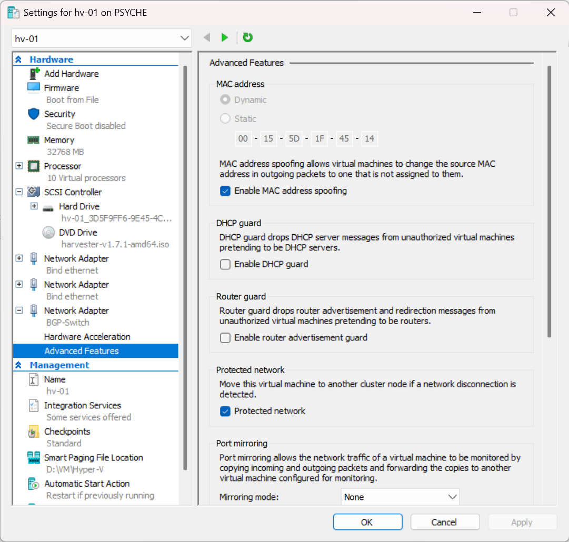This screenshot has width=569, height=542.
Task: Open the Mirroring mode dropdown
Action: [400, 497]
